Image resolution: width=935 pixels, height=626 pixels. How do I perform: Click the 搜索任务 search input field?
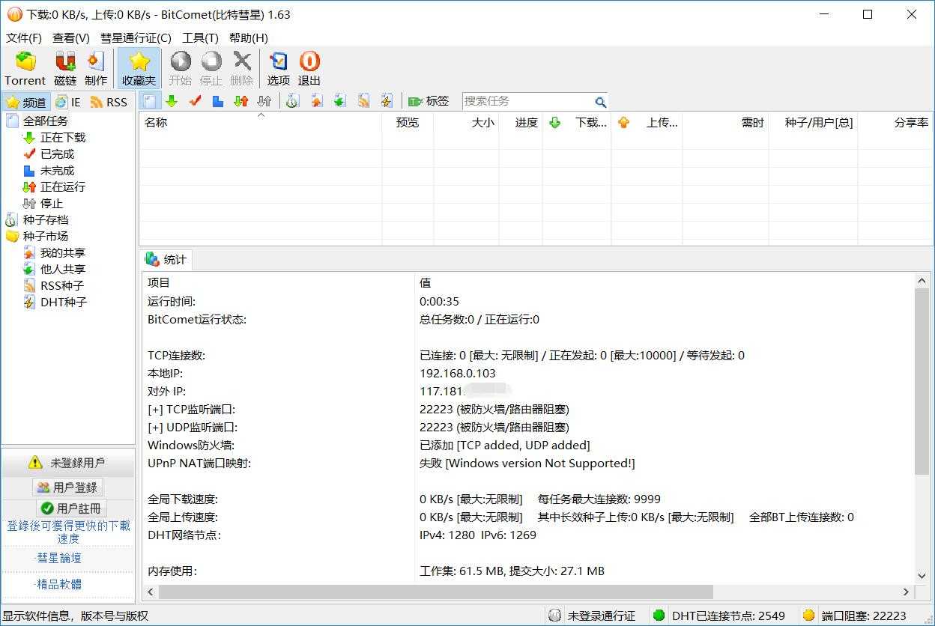click(532, 100)
